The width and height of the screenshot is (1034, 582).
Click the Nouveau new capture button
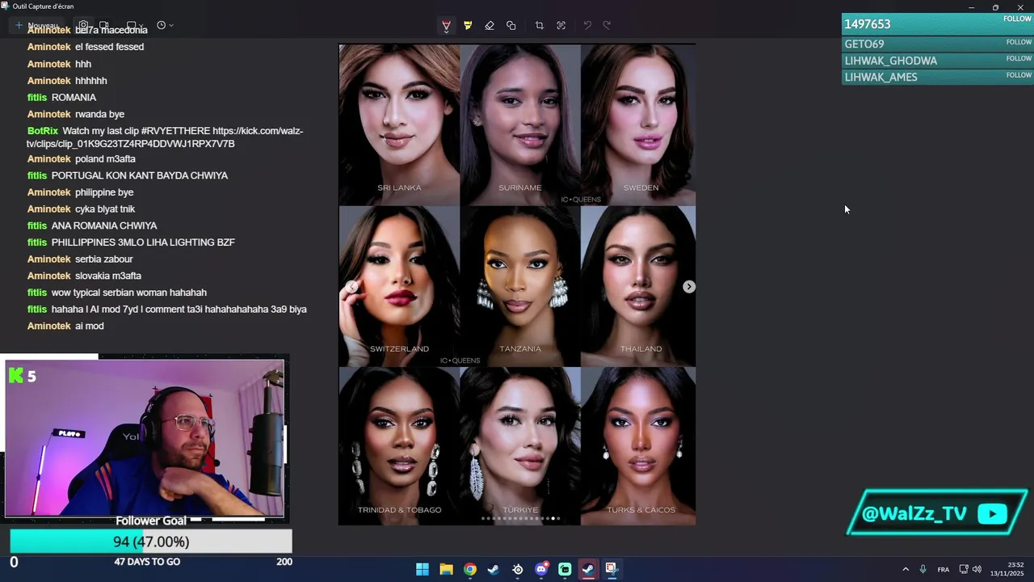click(x=36, y=26)
